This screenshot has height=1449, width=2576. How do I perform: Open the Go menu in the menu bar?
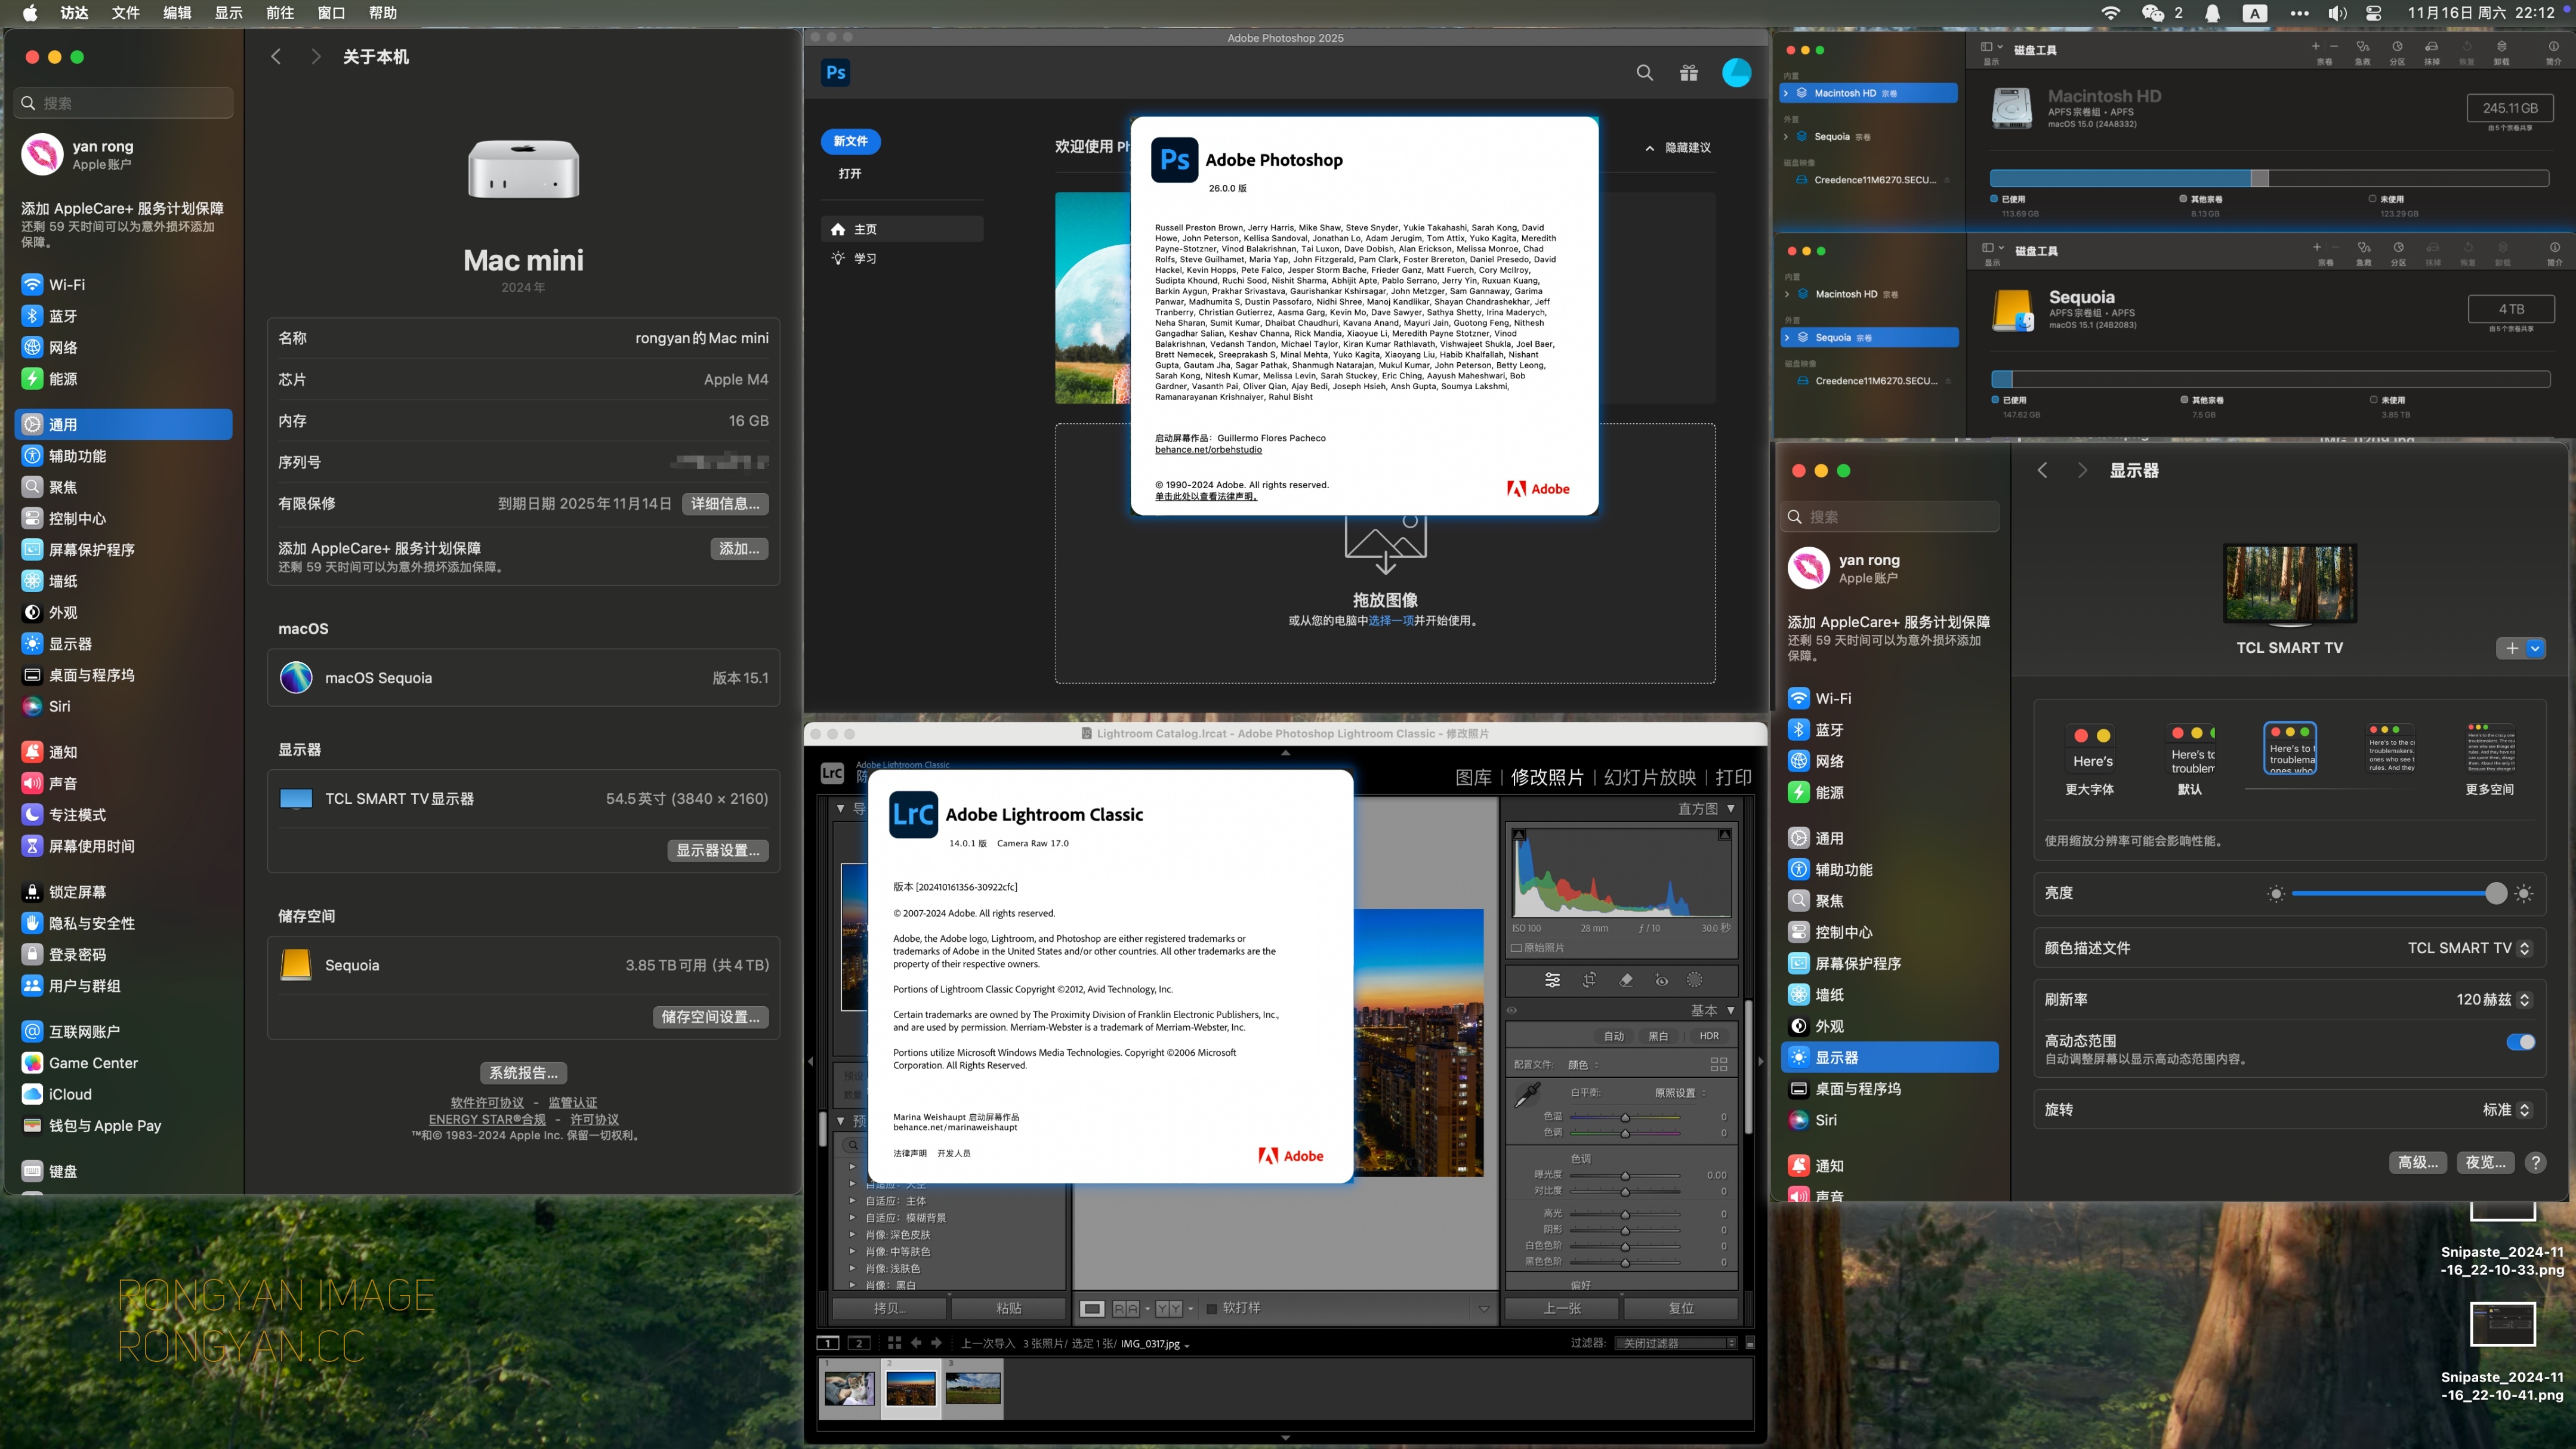[x=280, y=13]
